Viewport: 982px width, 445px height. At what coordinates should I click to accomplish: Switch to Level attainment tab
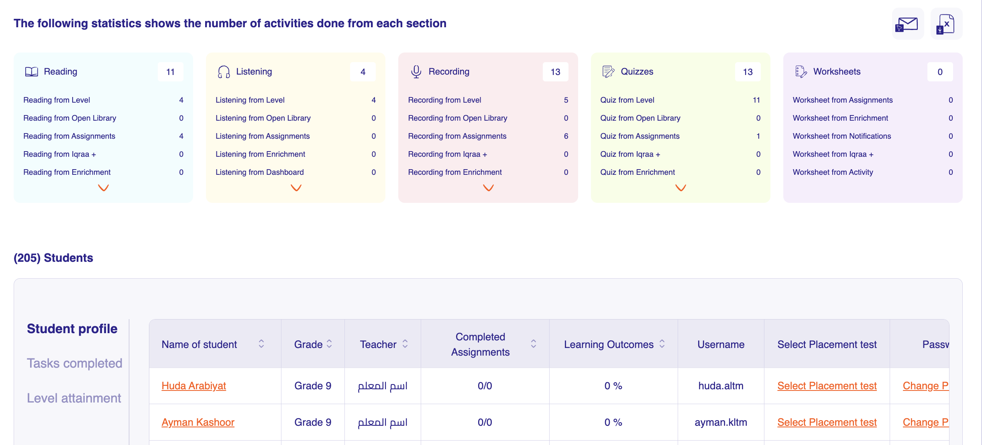click(74, 398)
